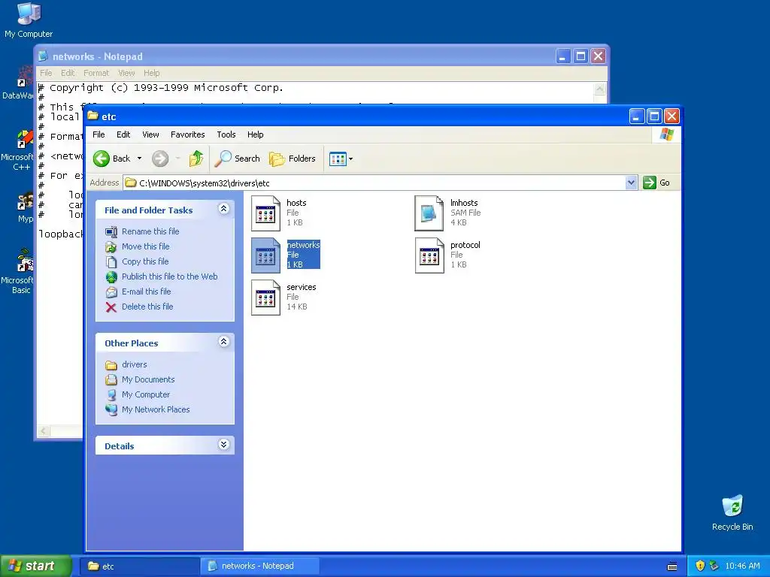Viewport: 770px width, 577px height.
Task: Click the 'protocol' file name label
Action: pos(465,245)
